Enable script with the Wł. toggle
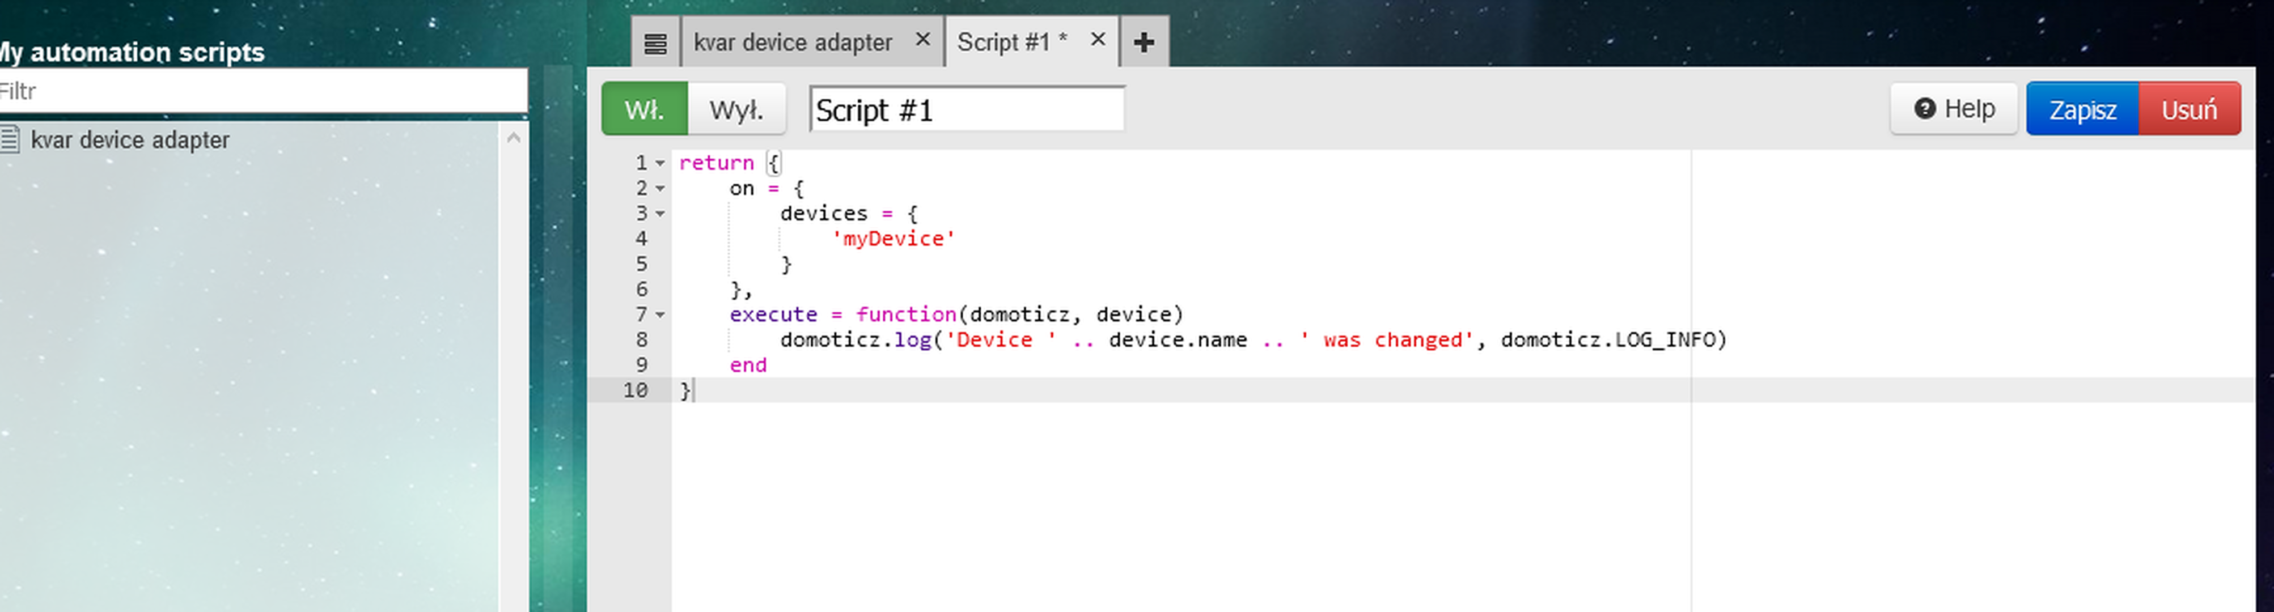Screen dimensions: 2274x612 [x=645, y=109]
